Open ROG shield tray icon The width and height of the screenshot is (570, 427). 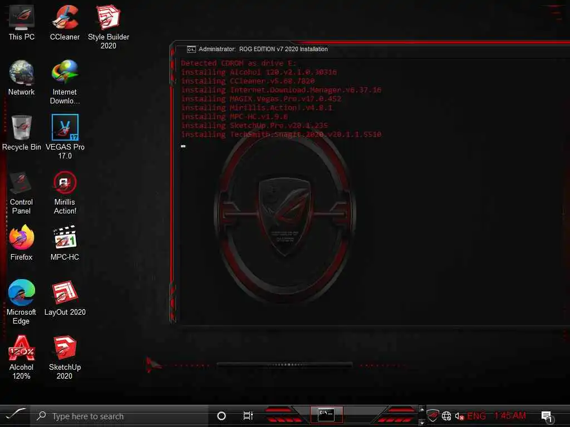[x=433, y=416]
